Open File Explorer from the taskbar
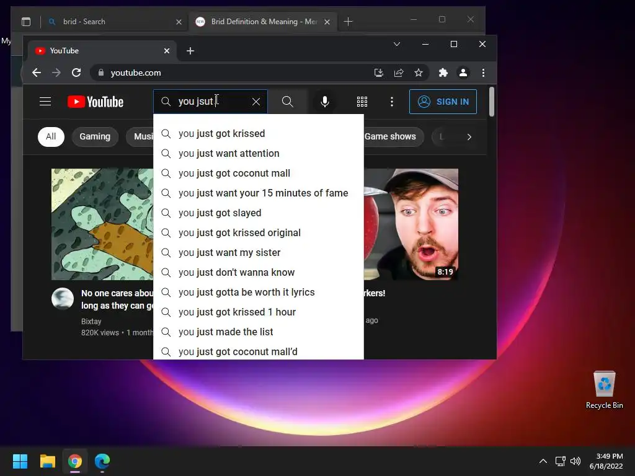The height and width of the screenshot is (476, 635). 47,461
